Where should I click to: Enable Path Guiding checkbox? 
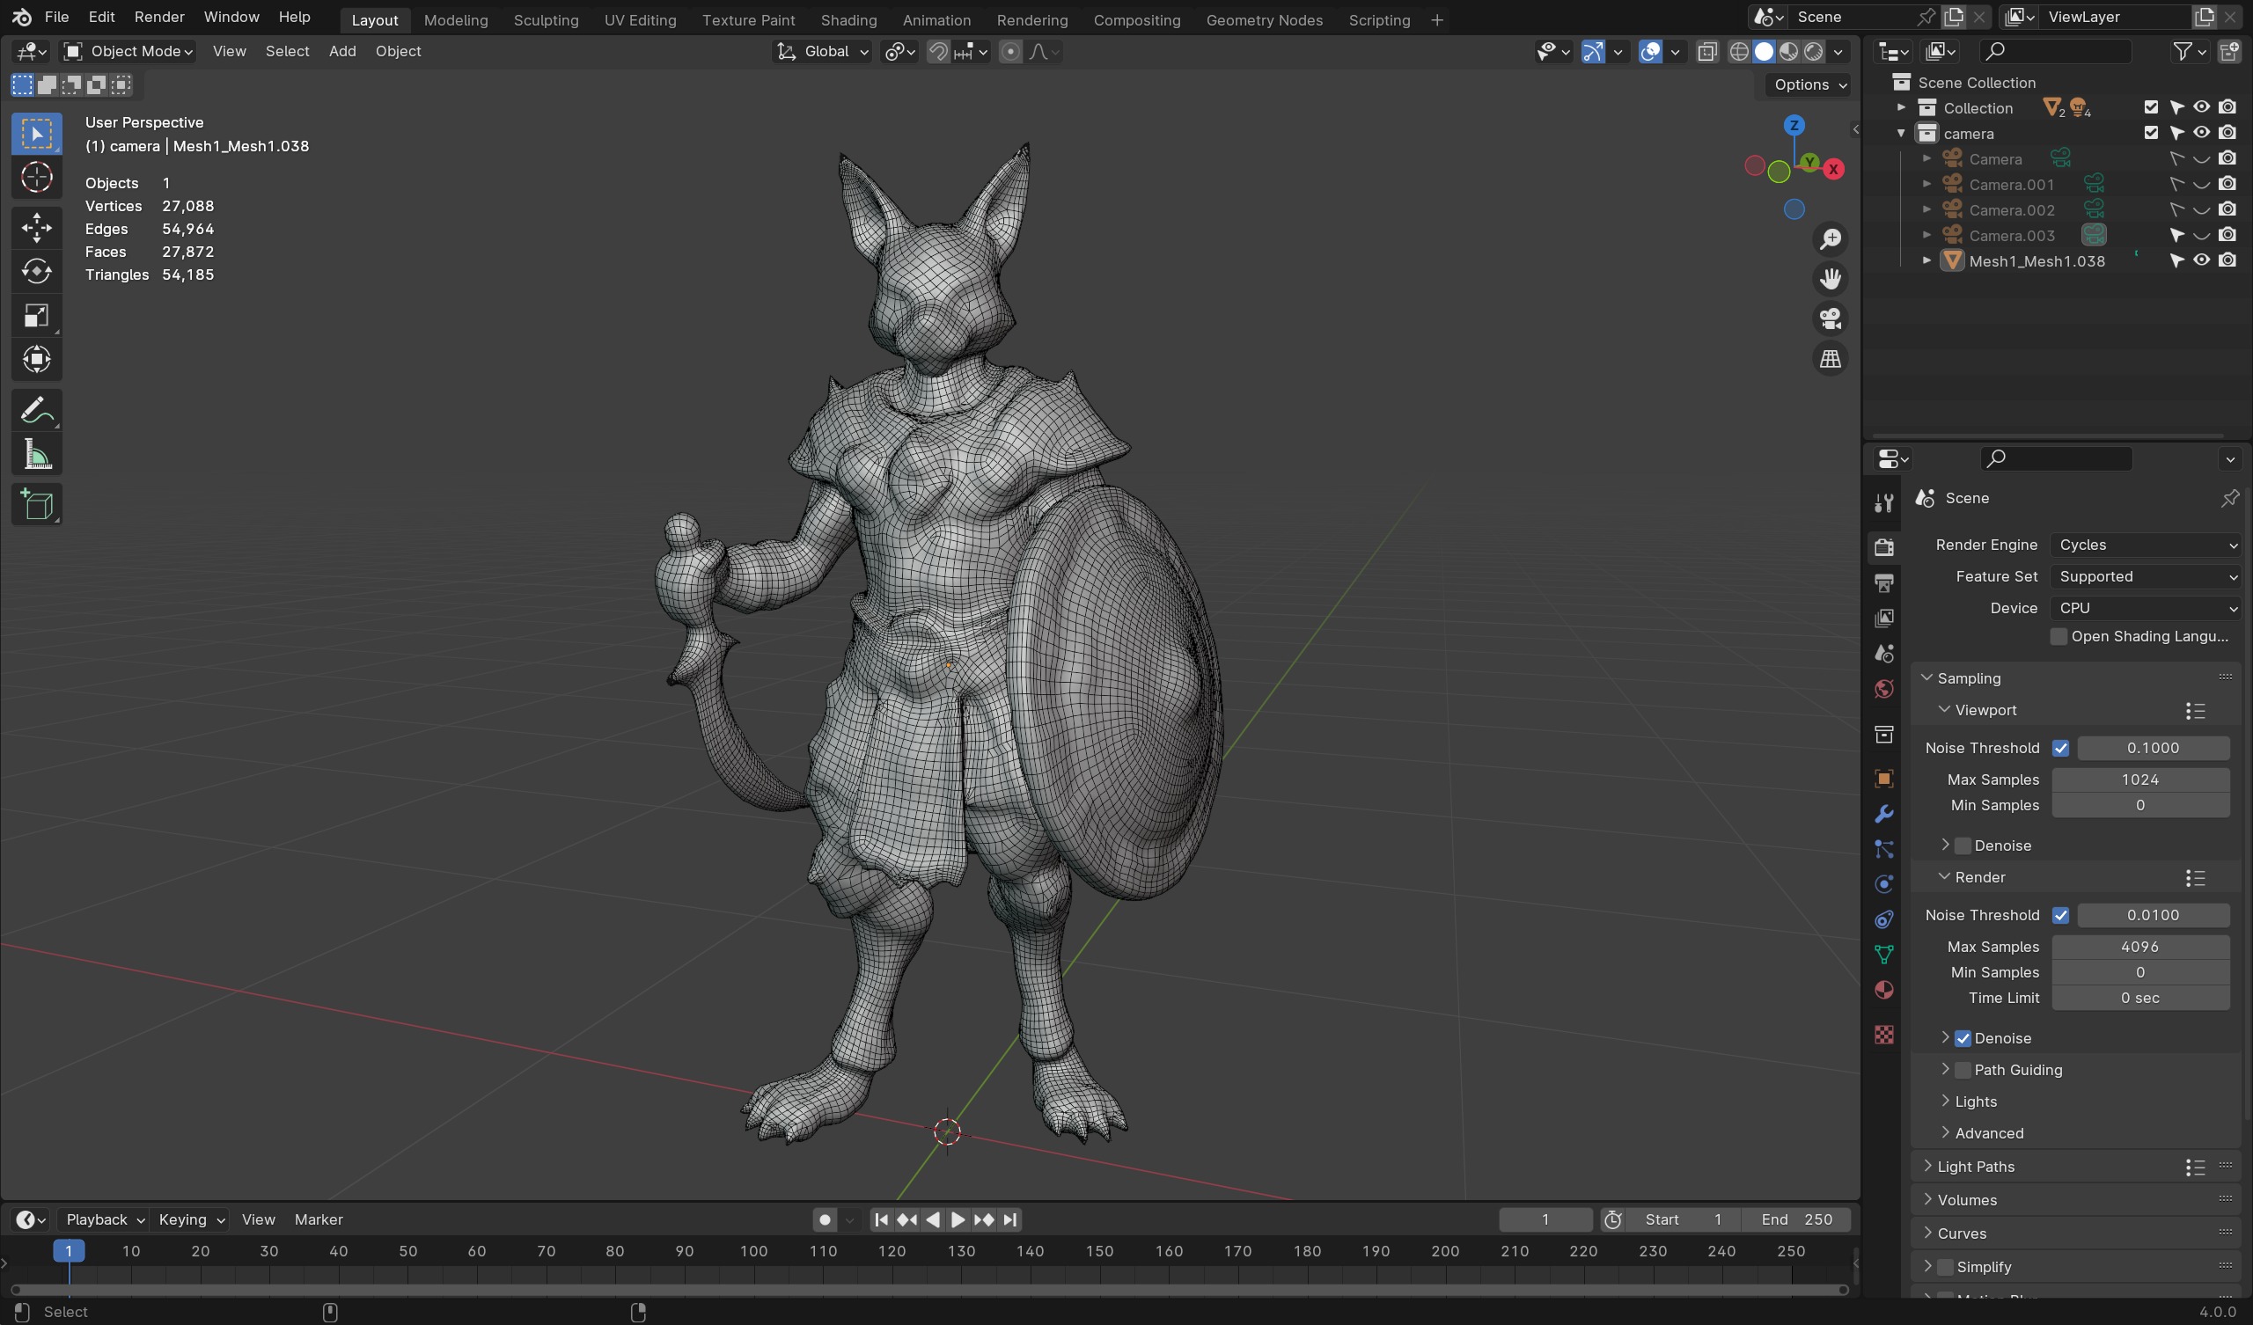1963,1070
